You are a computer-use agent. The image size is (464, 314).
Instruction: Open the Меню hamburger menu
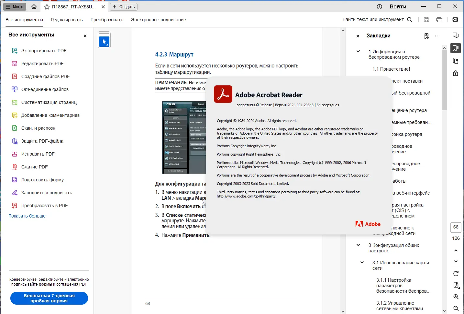click(x=15, y=6)
